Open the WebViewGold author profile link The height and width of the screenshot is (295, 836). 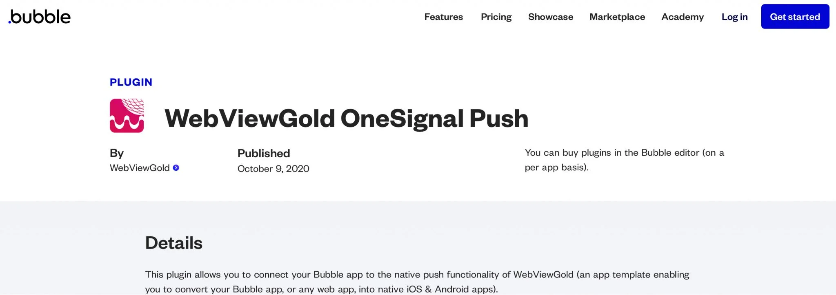coord(140,167)
